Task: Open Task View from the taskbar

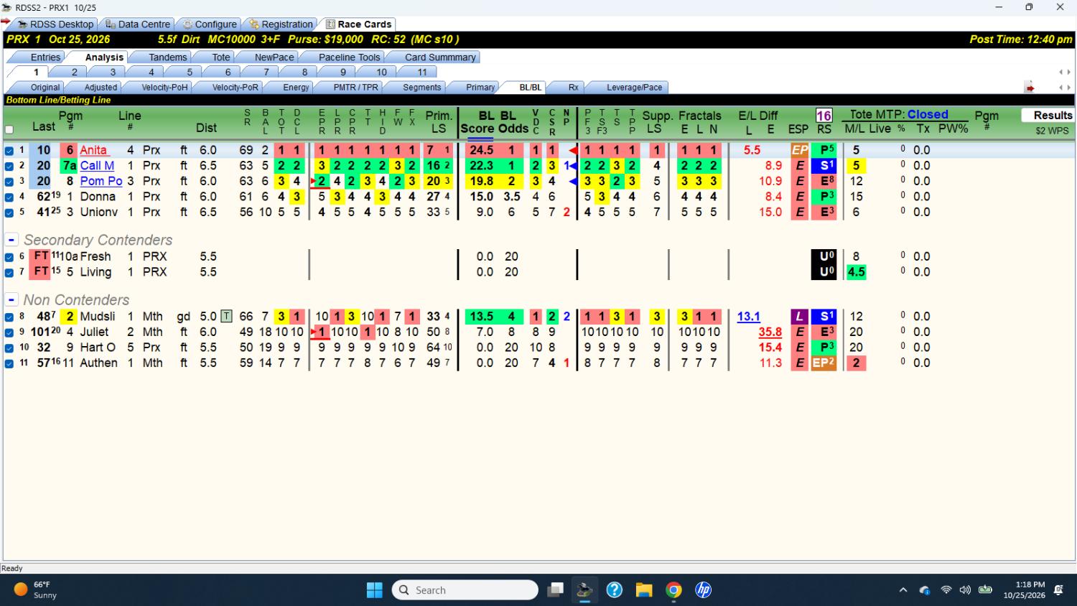Action: [x=555, y=590]
